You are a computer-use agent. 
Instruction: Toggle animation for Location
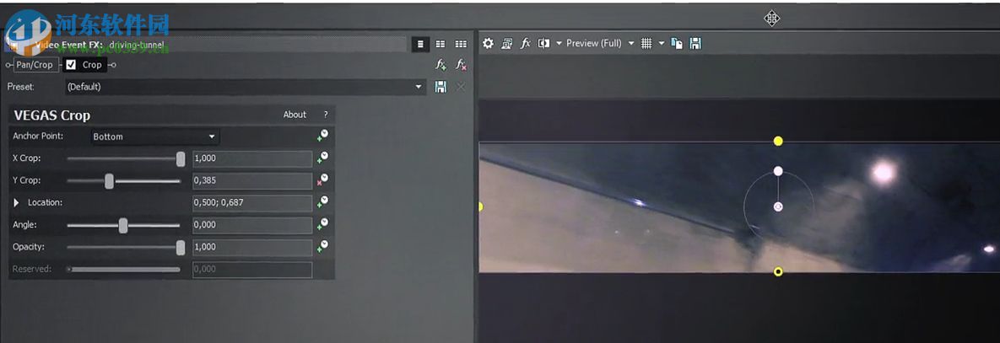point(322,201)
